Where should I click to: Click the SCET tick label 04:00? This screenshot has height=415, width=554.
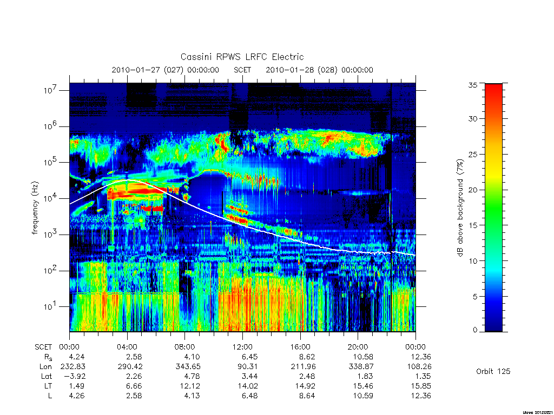click(x=127, y=347)
